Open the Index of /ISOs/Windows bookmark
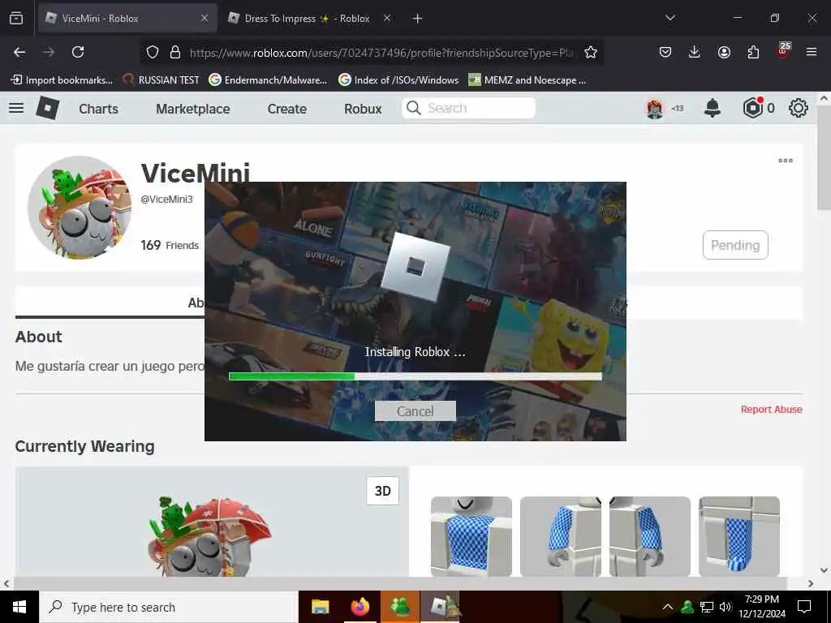The width and height of the screenshot is (831, 623). pyautogui.click(x=398, y=80)
